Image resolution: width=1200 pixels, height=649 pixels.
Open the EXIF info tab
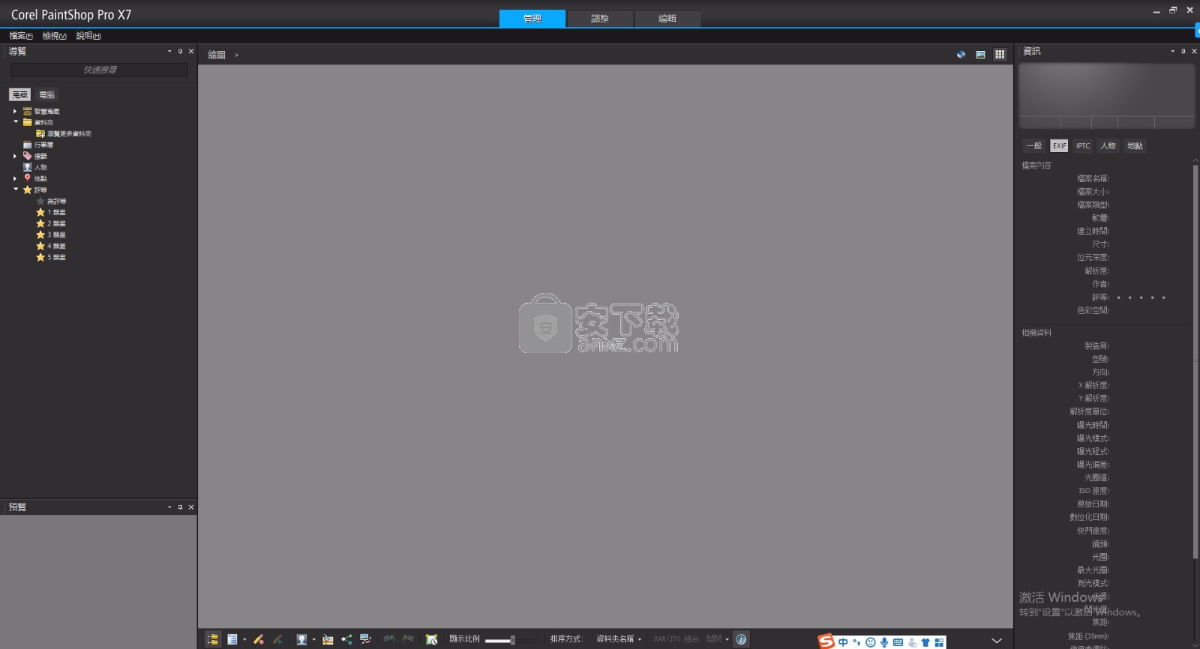pyautogui.click(x=1059, y=146)
